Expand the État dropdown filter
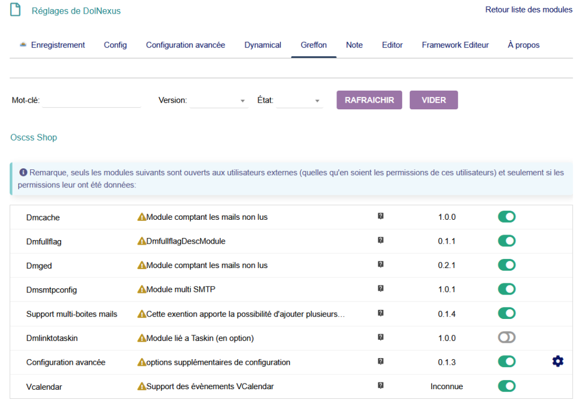 (x=299, y=101)
